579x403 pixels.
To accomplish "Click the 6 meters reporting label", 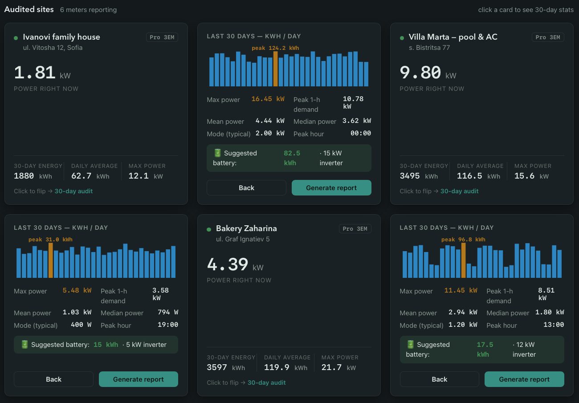I will point(88,10).
